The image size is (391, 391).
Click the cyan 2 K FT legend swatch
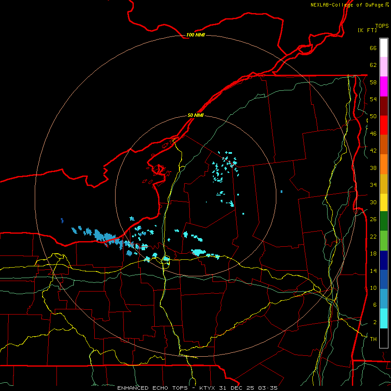pos(384,318)
